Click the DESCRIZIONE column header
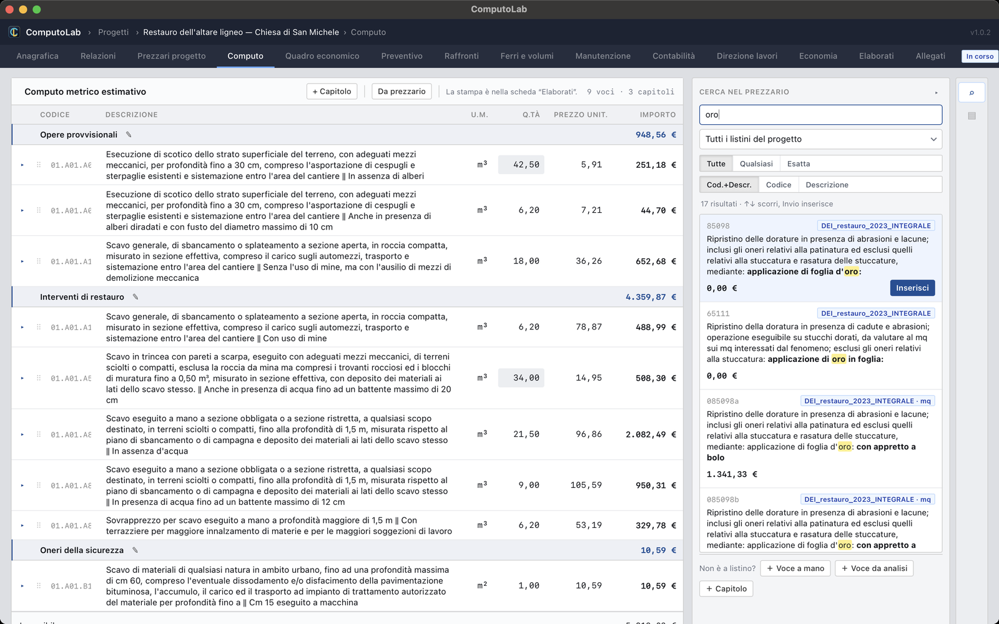This screenshot has height=624, width=999. (131, 115)
